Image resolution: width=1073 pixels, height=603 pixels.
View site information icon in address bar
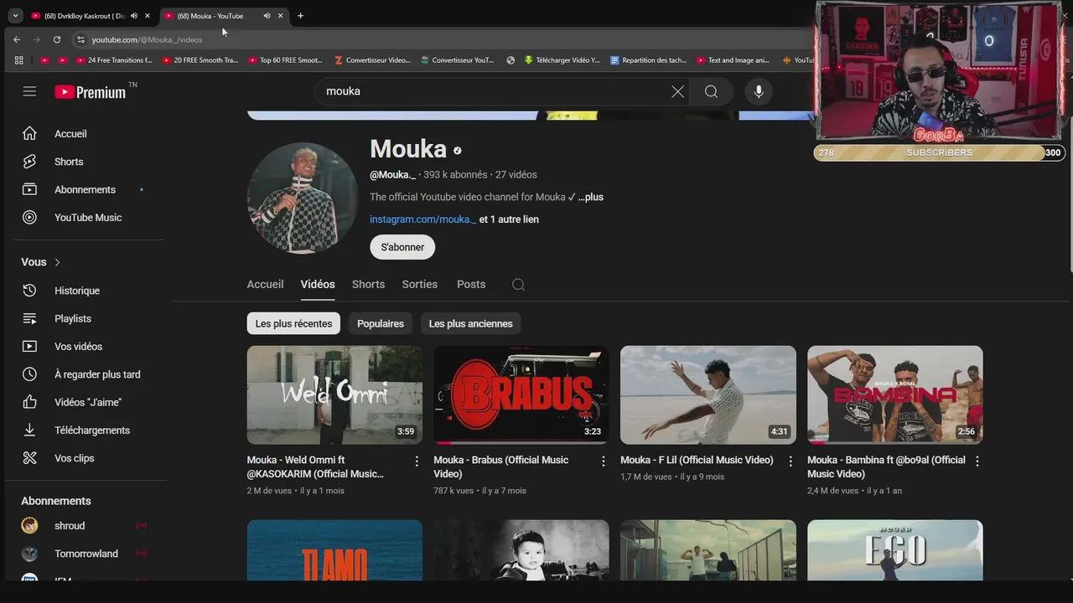[80, 39]
